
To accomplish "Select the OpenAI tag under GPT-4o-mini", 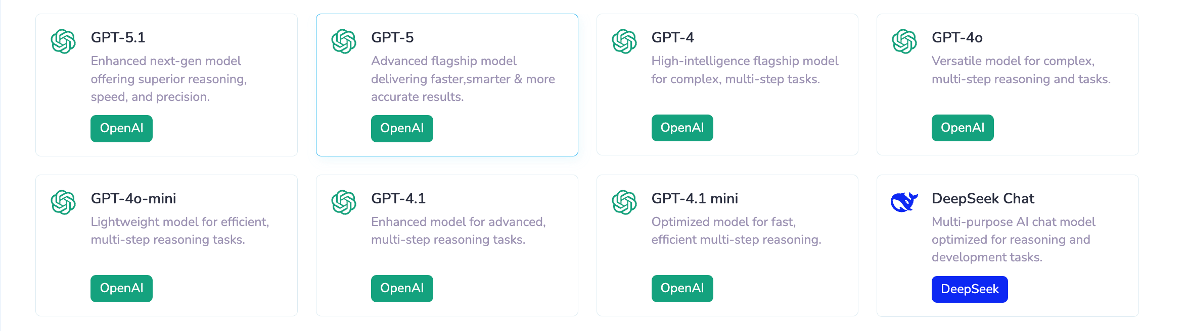I will (x=121, y=288).
